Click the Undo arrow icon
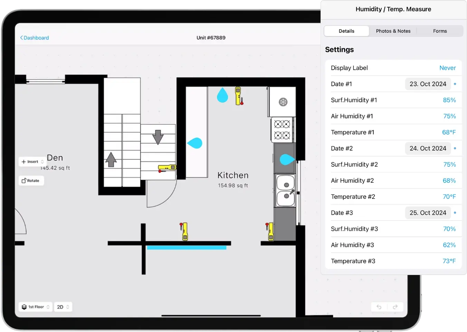Screen dimensions: 467x332 (x=379, y=307)
